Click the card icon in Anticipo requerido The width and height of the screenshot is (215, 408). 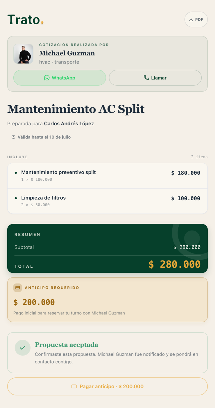17,288
